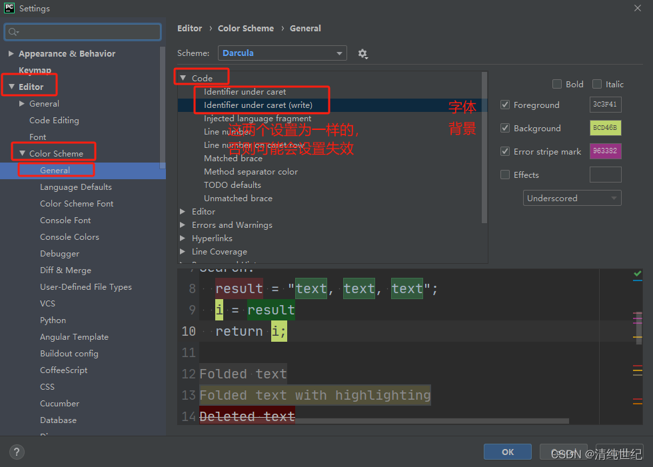The width and height of the screenshot is (653, 467).
Task: Enable the Effects checkbox
Action: click(505, 175)
